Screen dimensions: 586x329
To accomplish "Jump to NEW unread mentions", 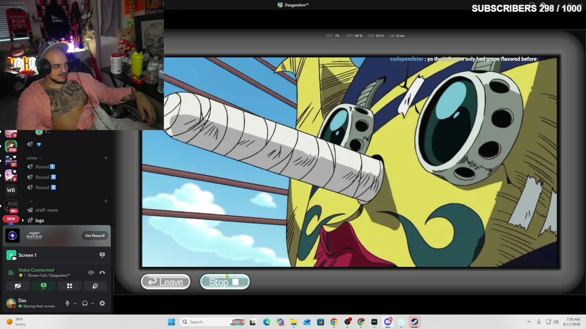I will (x=11, y=219).
